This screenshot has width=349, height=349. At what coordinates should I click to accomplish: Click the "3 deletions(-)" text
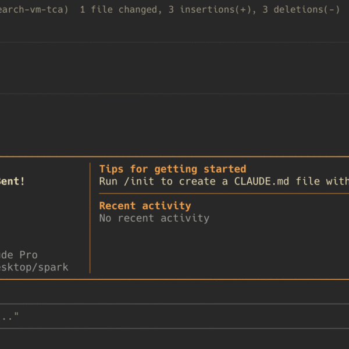tap(301, 9)
